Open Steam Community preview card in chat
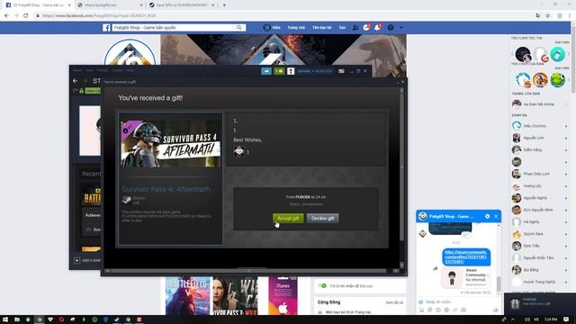576x324 pixels. click(466, 278)
